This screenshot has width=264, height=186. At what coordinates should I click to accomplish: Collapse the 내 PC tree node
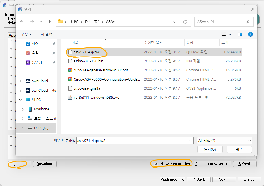pos(20,100)
